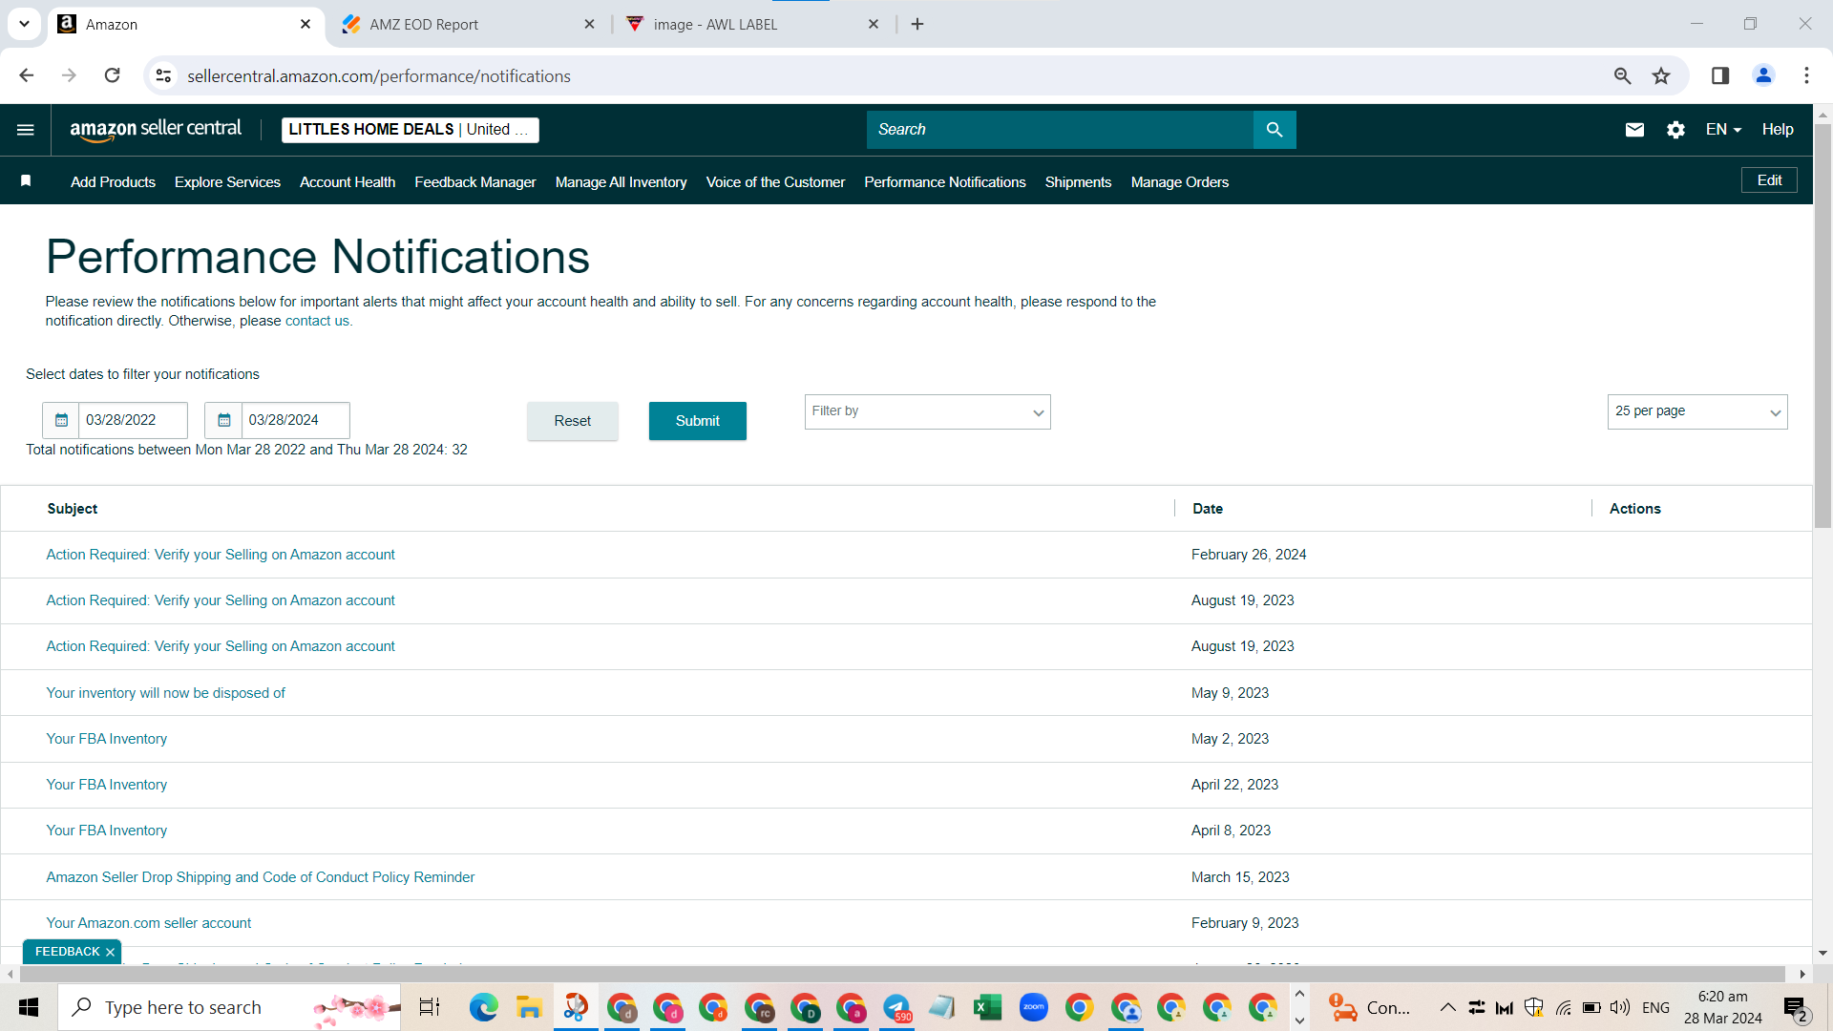Open the February 26, 2024 Action Required notification
This screenshot has height=1031, width=1833.
tap(220, 555)
